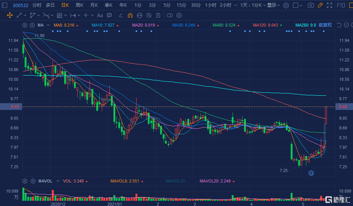
Task: Select the Aa text annotation tool
Action: (x=100, y=15)
